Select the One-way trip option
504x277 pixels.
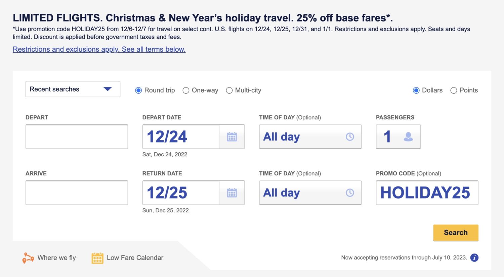point(186,90)
